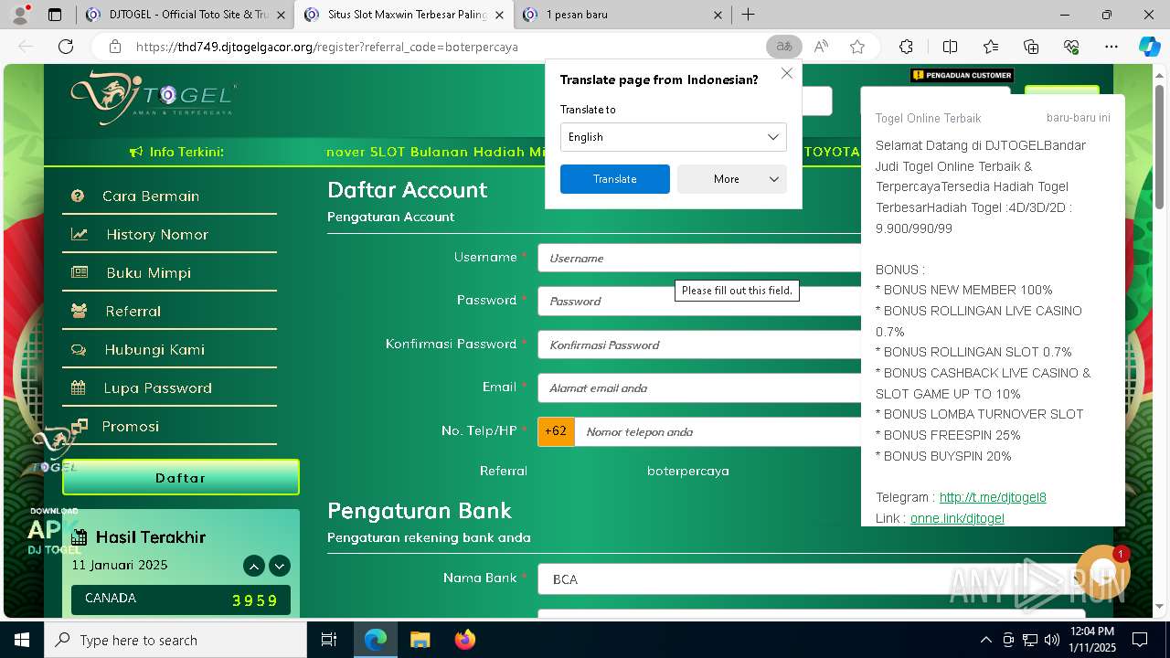Open Lupa Password in the sidebar
The height and width of the screenshot is (658, 1170).
coord(169,387)
